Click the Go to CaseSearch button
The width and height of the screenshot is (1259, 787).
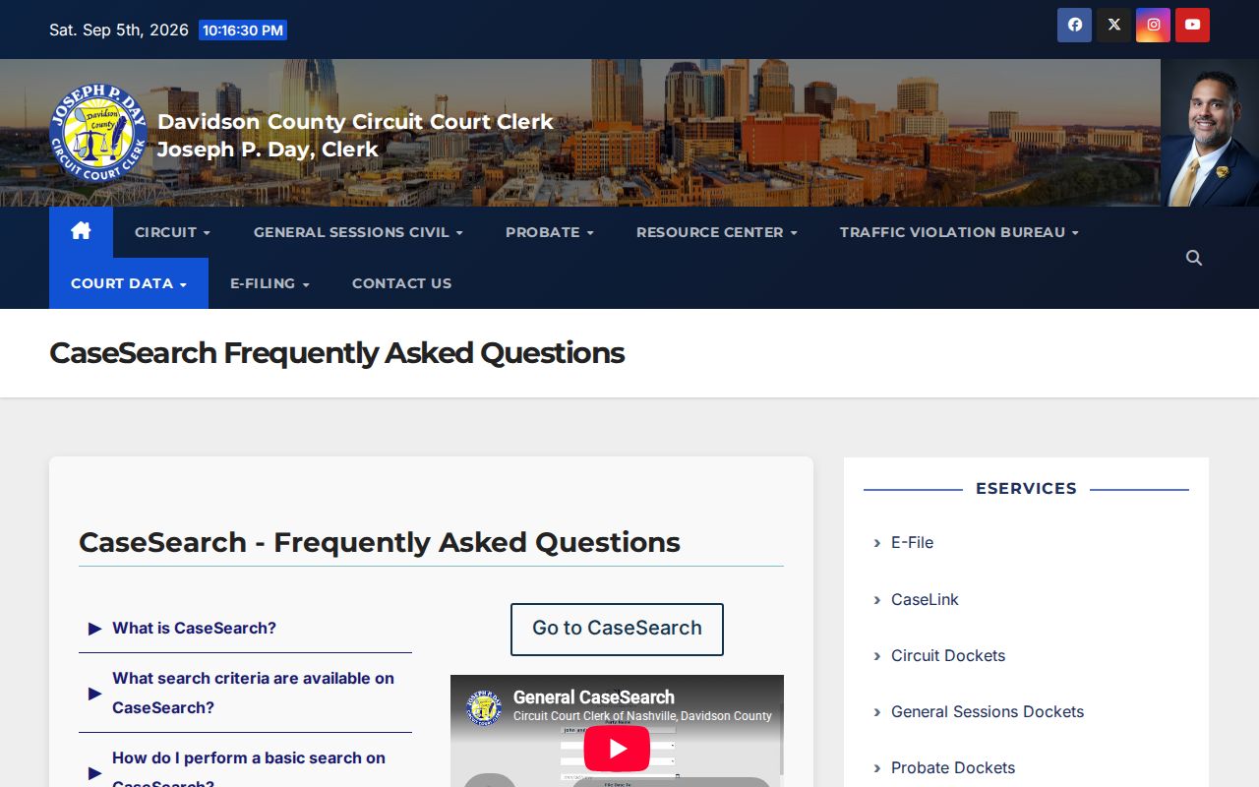tap(617, 629)
